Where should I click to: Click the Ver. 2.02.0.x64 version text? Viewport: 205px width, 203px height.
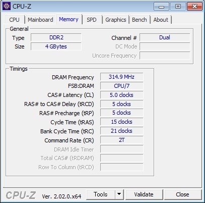click(61, 196)
